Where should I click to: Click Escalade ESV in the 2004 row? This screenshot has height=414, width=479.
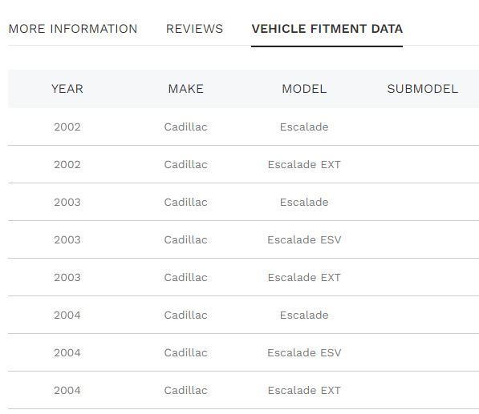point(304,352)
